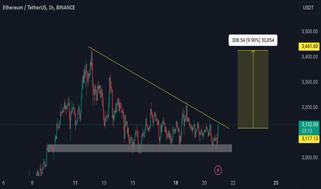Click the 3,441.60 yellow price label
The width and height of the screenshot is (321, 189).
click(x=309, y=46)
